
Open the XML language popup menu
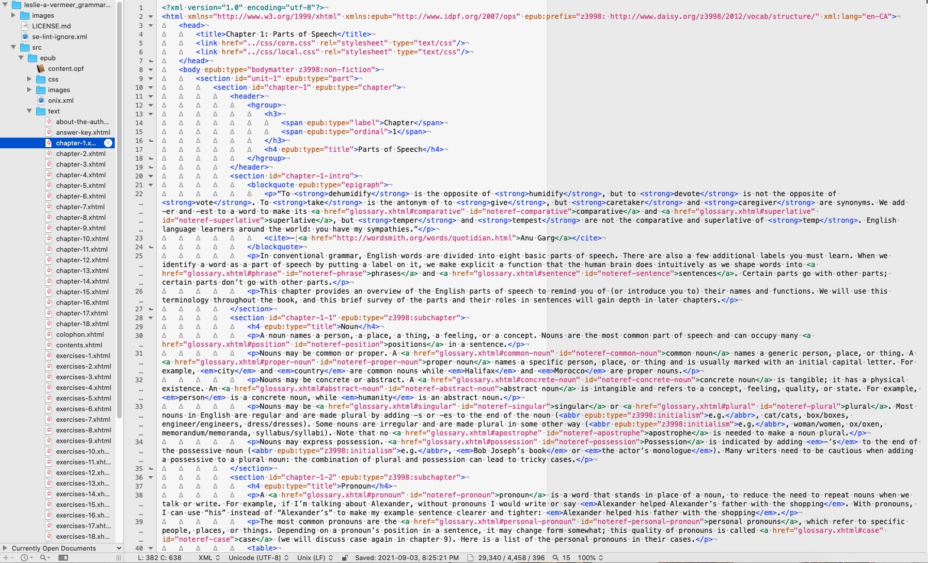pyautogui.click(x=209, y=558)
